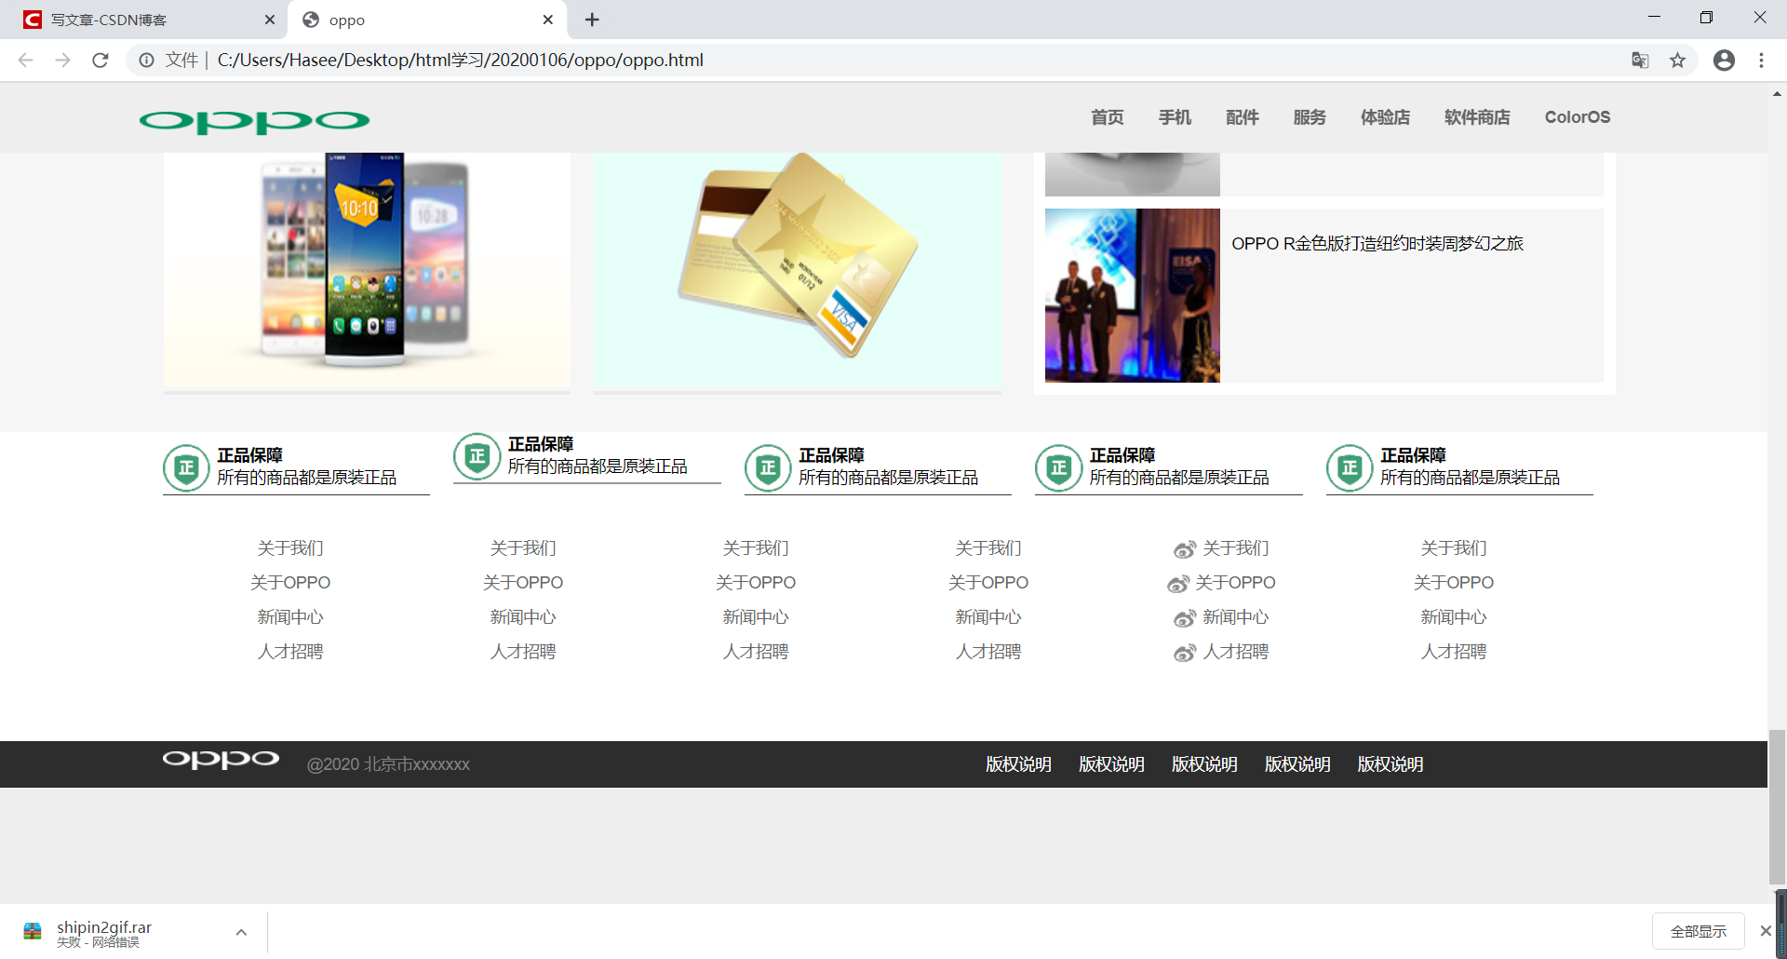Click the back navigation arrow
The image size is (1787, 959).
coord(25,60)
